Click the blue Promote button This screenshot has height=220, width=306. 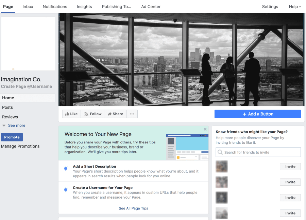pyautogui.click(x=12, y=137)
